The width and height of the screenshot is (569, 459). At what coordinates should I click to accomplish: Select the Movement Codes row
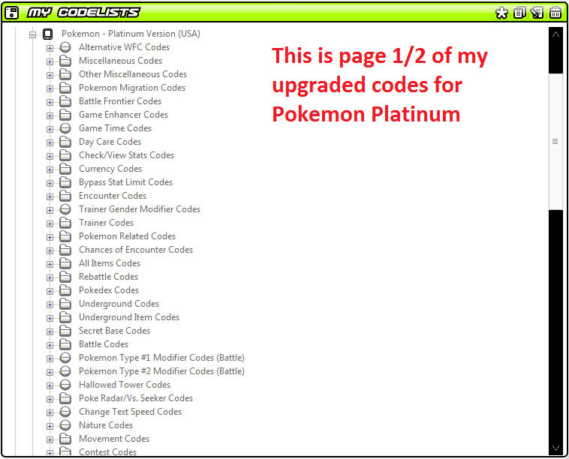click(x=114, y=439)
